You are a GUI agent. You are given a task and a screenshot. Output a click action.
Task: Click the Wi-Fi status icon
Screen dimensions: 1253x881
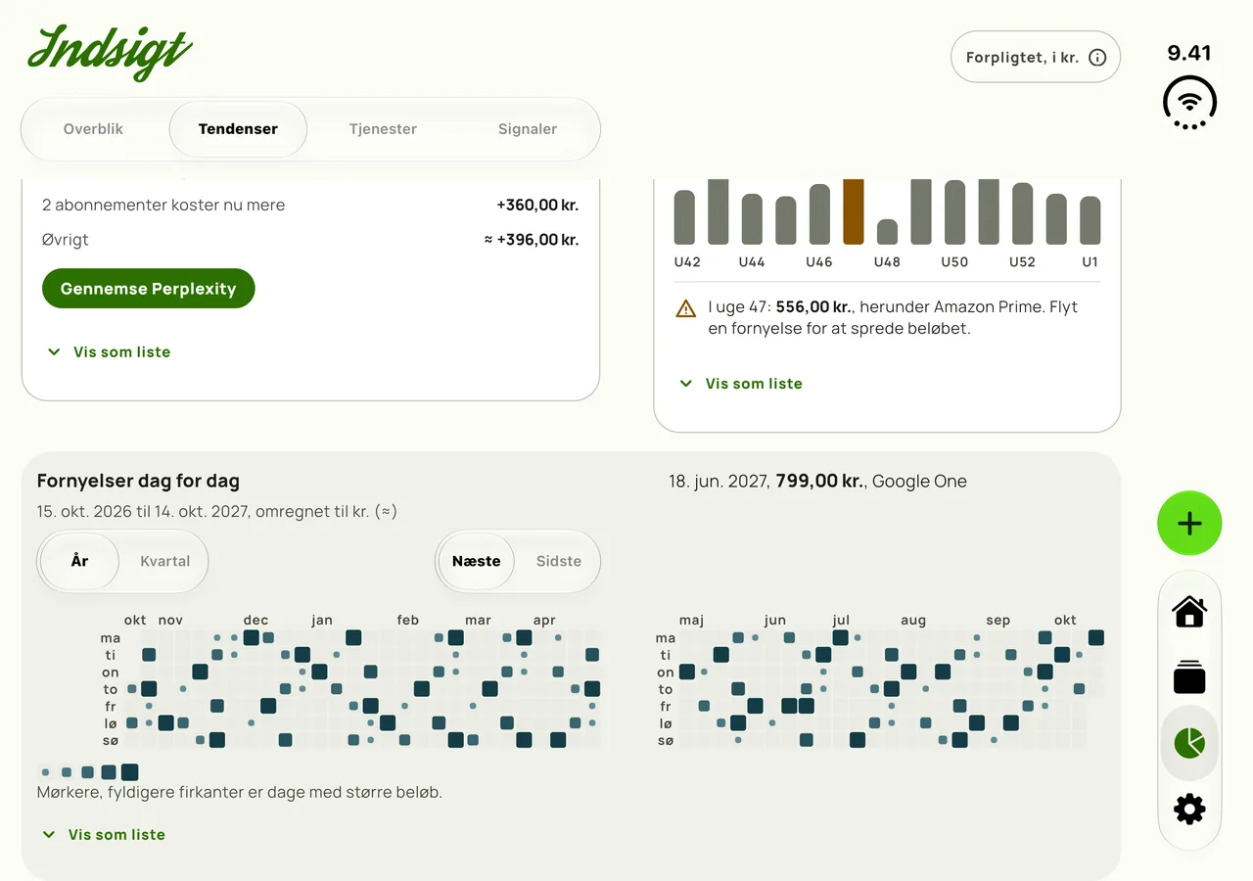(x=1189, y=102)
